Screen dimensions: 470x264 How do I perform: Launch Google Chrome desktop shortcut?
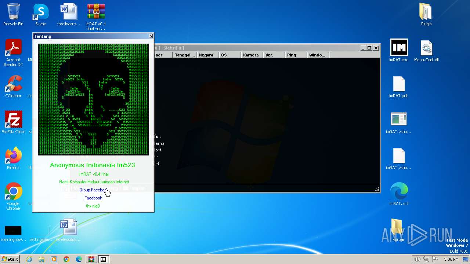click(x=13, y=197)
